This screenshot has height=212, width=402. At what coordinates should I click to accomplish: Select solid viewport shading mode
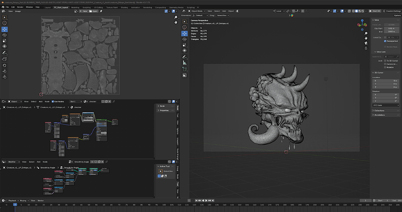[x=356, y=11]
